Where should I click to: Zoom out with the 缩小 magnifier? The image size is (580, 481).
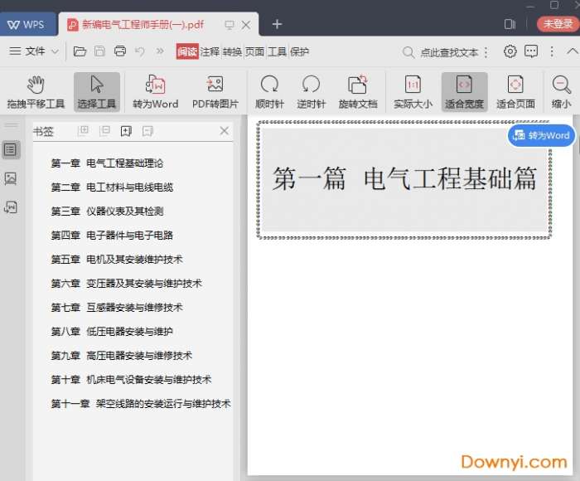tap(561, 92)
